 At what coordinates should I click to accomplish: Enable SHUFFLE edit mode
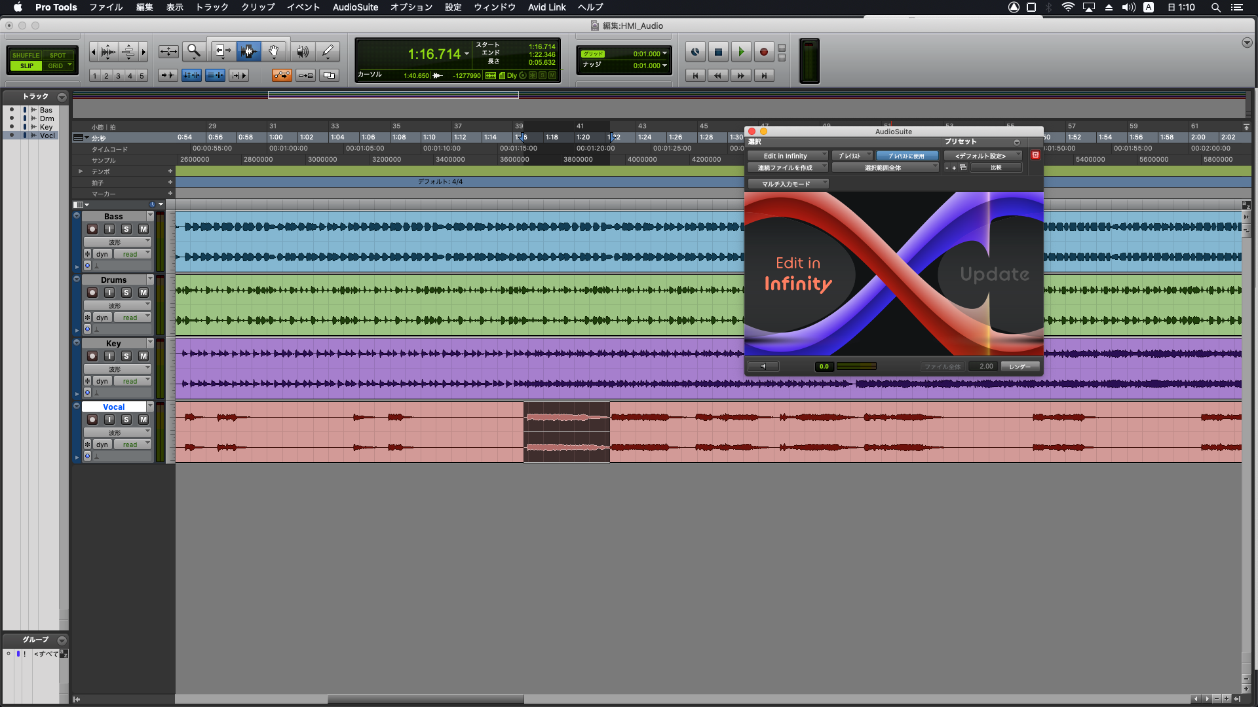(26, 55)
